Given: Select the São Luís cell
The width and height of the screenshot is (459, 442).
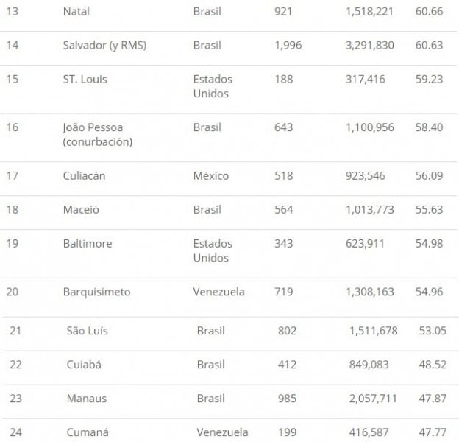Looking at the screenshot, I should (x=87, y=331).
